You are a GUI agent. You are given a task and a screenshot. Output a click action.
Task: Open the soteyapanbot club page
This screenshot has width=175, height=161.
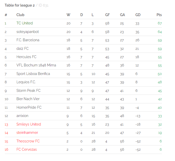click(27, 32)
